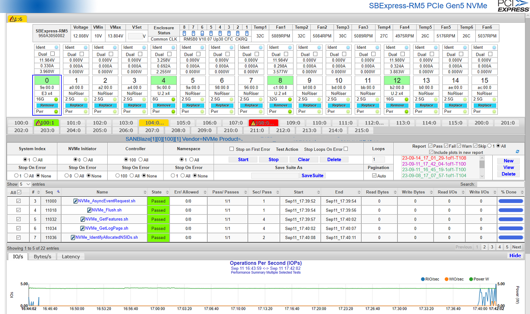
Task: Toggle the Auto pagination checkbox
Action: pos(374,176)
